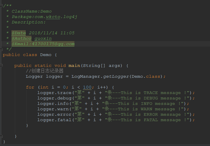Click the comment "//创建日志记录器"
This screenshot has width=210, height=146.
tap(45, 71)
